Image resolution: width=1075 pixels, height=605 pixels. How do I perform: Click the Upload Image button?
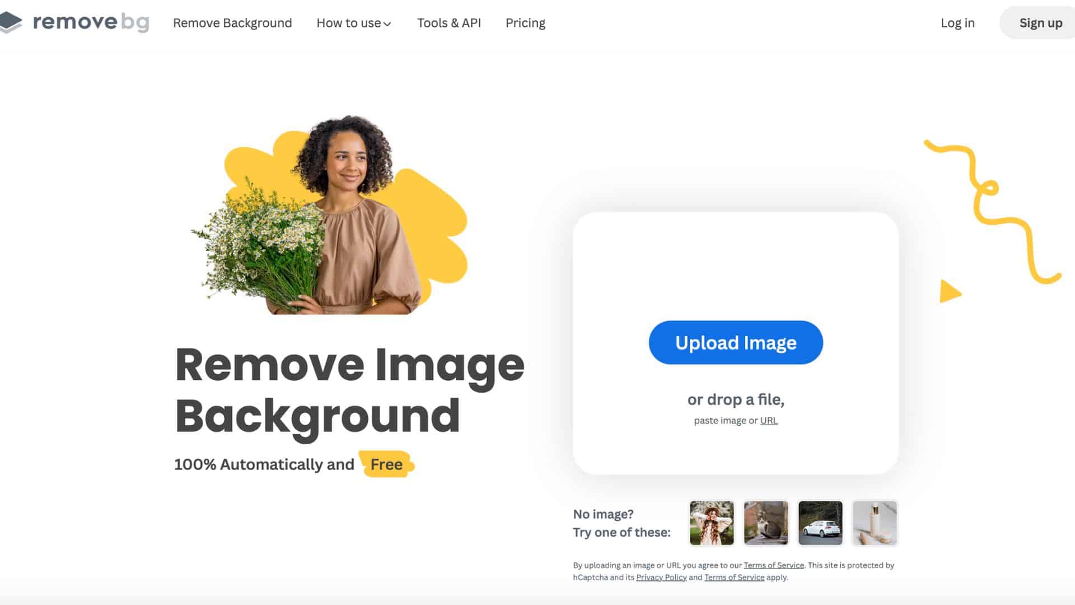pos(735,342)
